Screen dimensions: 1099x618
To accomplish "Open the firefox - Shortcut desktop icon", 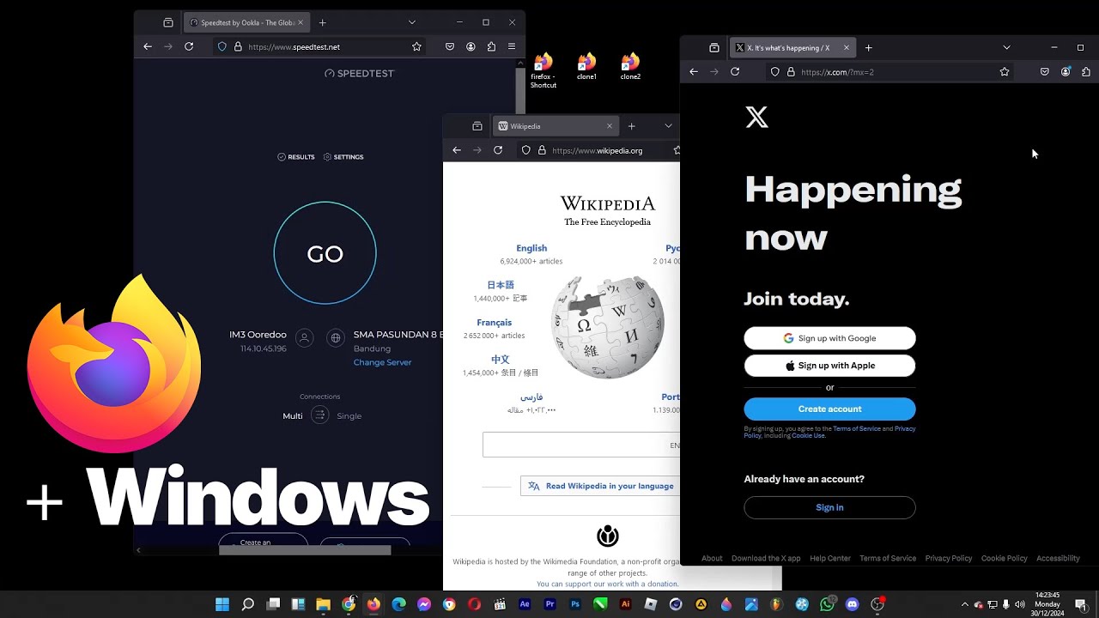I will click(x=543, y=70).
